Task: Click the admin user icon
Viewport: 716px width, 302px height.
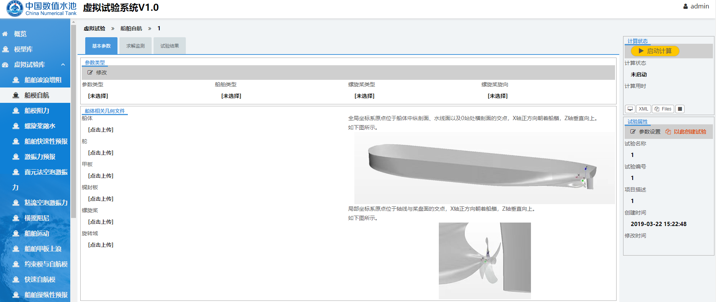Action: (x=685, y=7)
